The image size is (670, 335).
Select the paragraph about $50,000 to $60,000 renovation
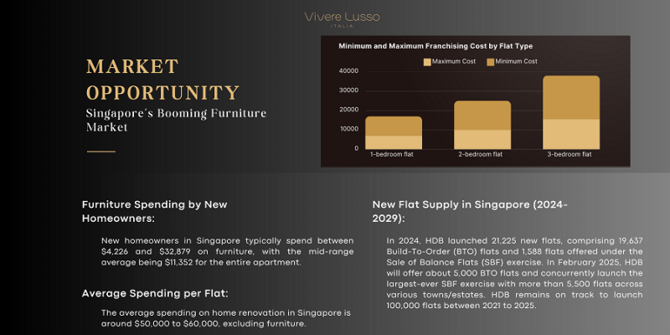pyautogui.click(x=226, y=317)
